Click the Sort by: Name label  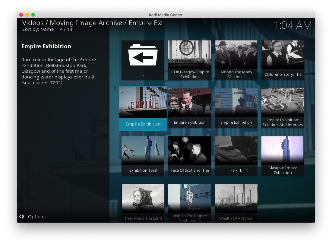pos(38,29)
